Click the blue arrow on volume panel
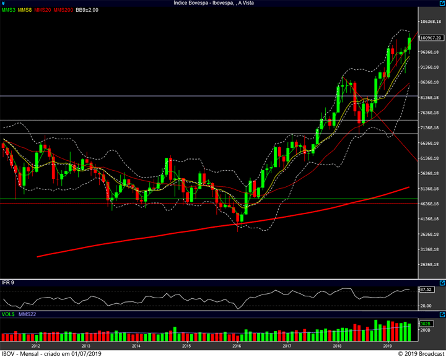The height and width of the screenshot is (357, 446). 442,316
